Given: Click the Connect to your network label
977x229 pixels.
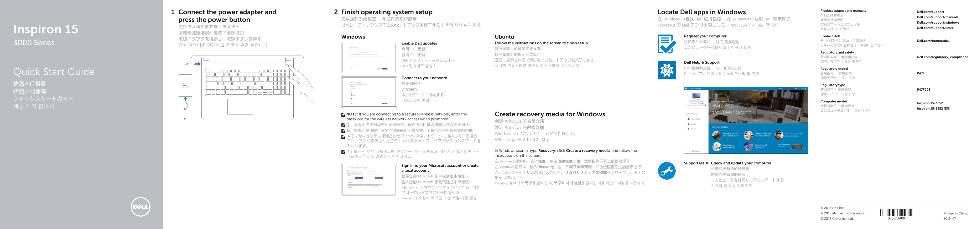Looking at the screenshot, I should click(x=424, y=78).
